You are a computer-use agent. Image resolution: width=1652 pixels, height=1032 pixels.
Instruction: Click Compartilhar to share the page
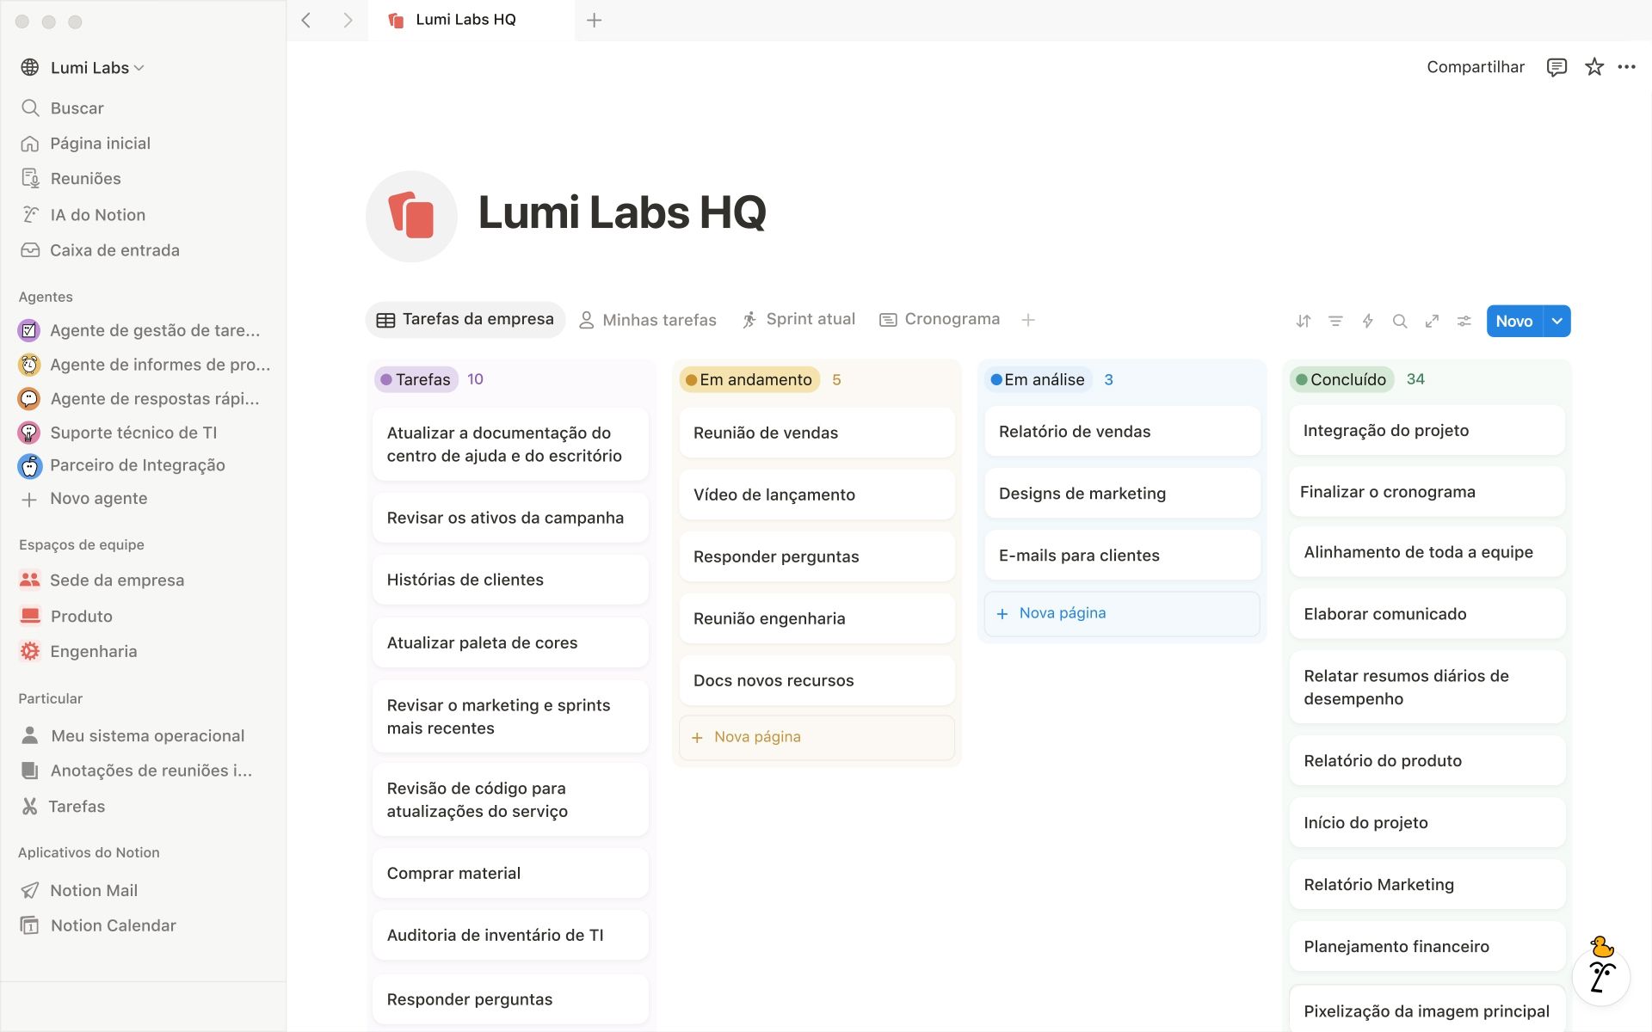[1476, 67]
